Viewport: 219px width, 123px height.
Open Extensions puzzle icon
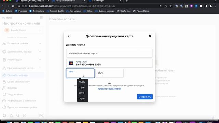point(201,6)
